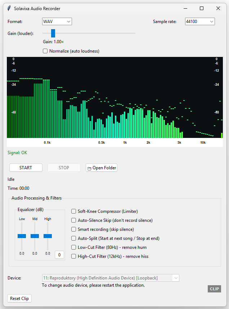
Task: Click the disabled STOP button
Action: [x=64, y=168]
